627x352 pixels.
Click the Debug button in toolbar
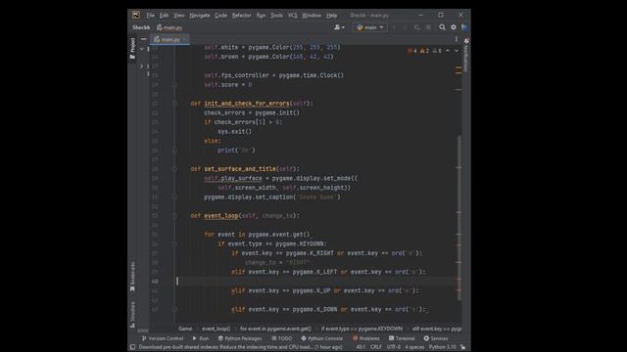pyautogui.click(x=406, y=27)
